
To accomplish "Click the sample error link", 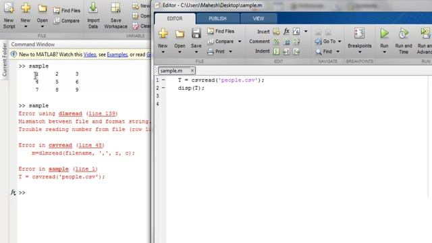I will tap(59, 169).
